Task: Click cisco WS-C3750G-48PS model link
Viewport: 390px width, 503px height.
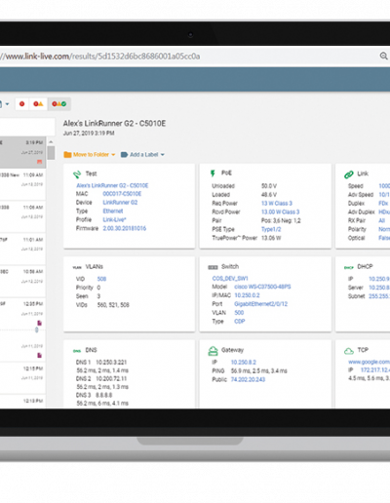Action: click(262, 287)
